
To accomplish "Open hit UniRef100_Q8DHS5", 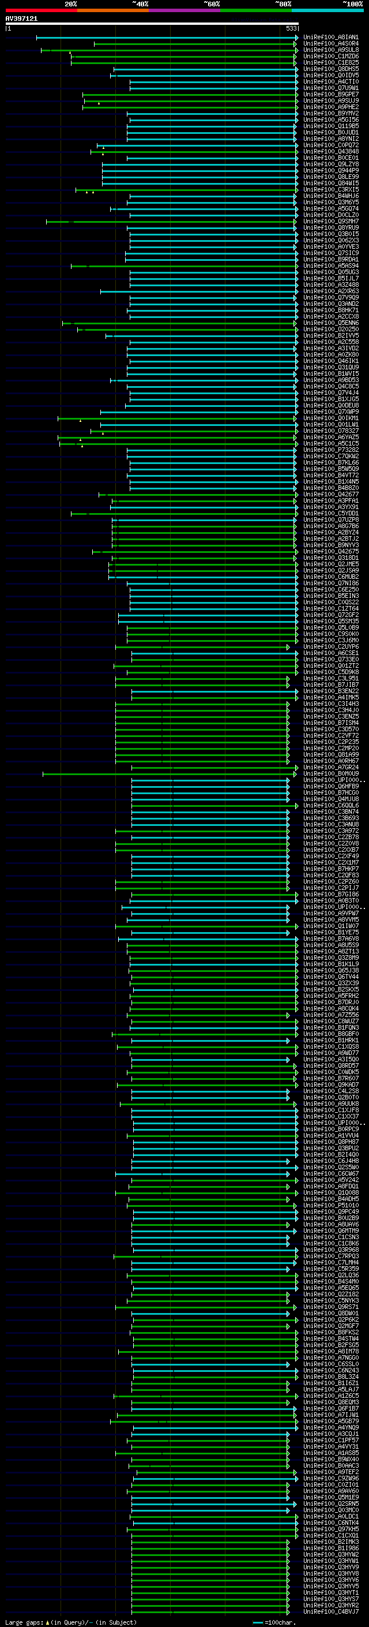I will point(330,69).
